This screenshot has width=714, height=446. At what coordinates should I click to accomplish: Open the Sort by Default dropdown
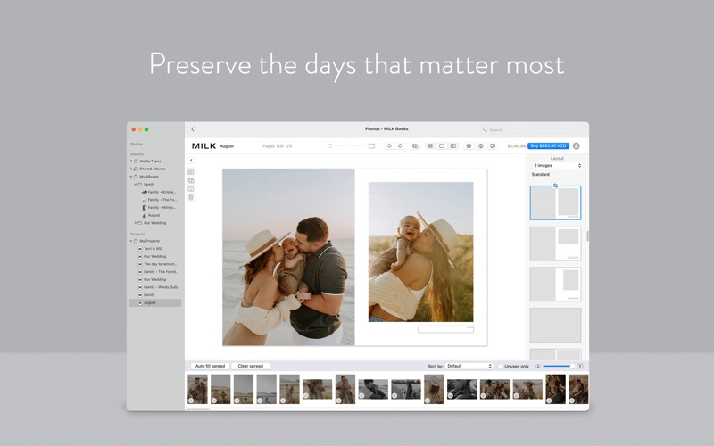point(469,367)
